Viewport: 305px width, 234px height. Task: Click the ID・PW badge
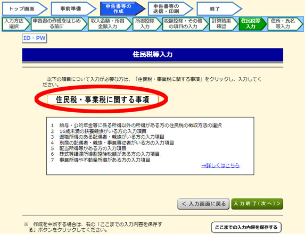(35, 38)
